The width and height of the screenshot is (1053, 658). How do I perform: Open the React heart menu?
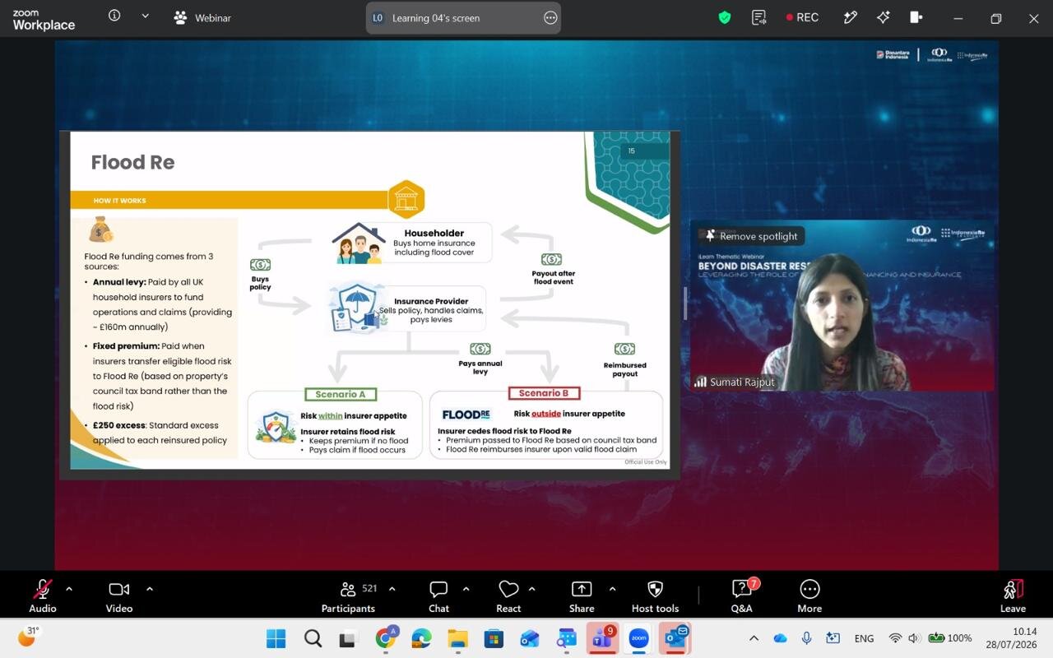508,595
